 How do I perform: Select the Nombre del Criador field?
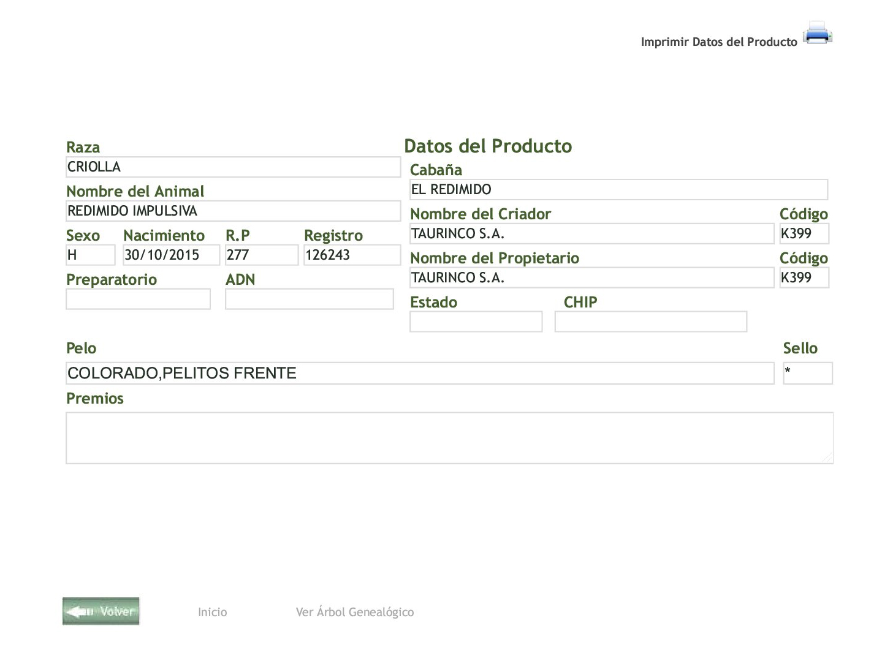pos(591,234)
